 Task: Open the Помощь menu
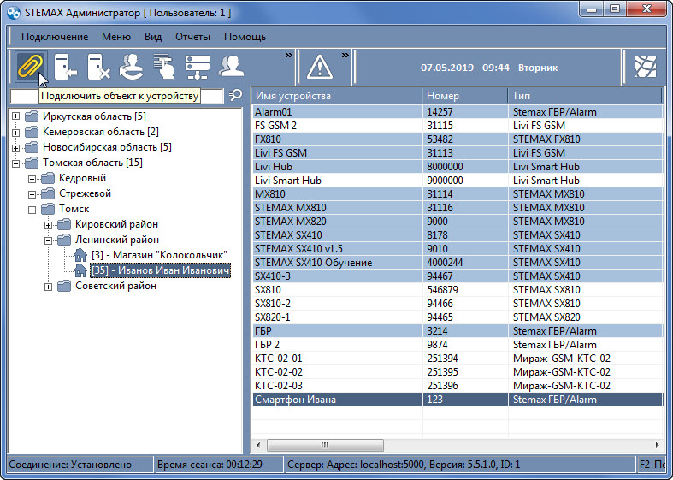pyautogui.click(x=245, y=37)
